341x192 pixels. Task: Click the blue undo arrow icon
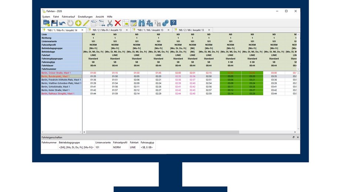(62, 23)
